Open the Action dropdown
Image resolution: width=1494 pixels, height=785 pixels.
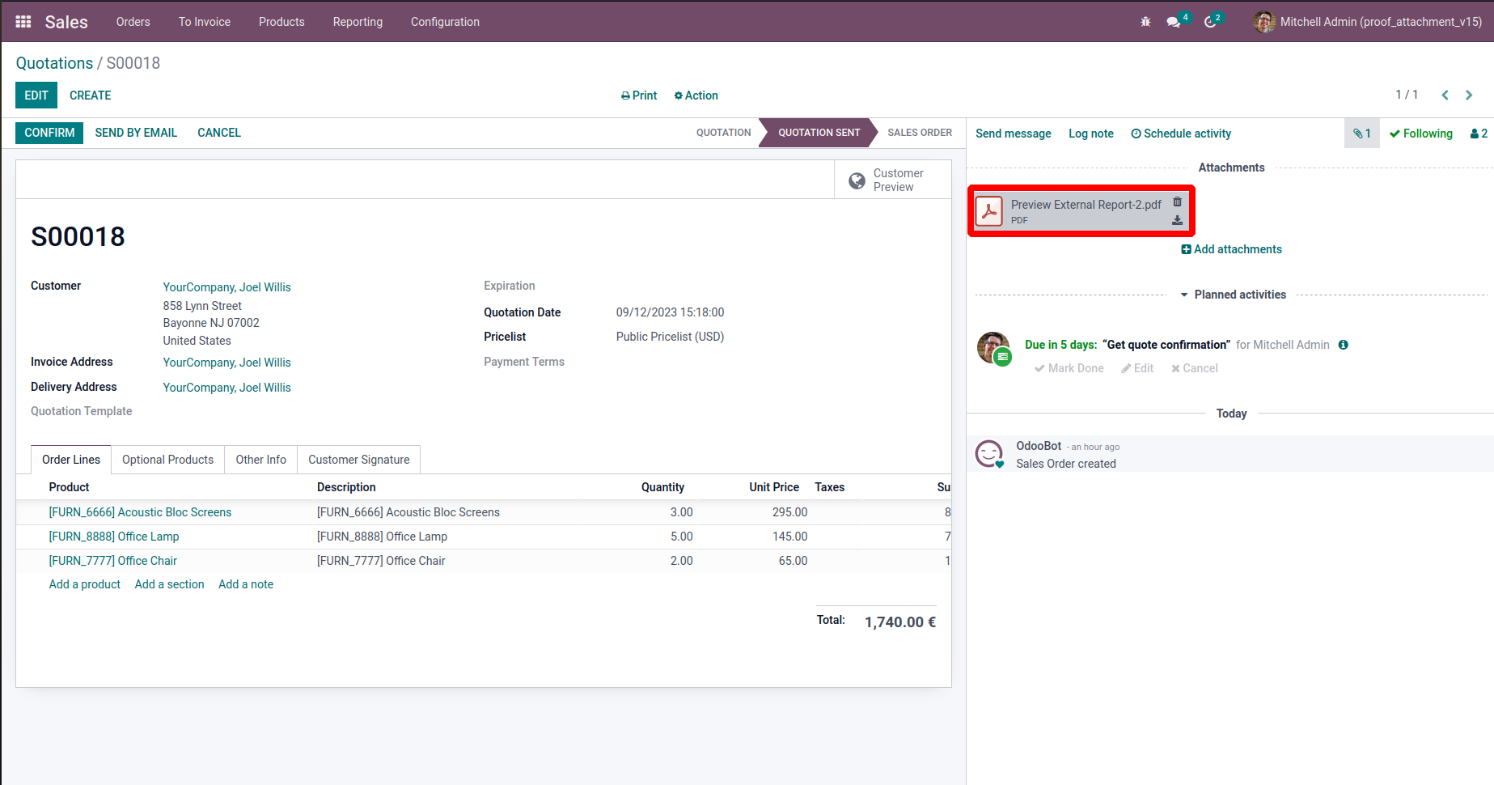pos(696,95)
